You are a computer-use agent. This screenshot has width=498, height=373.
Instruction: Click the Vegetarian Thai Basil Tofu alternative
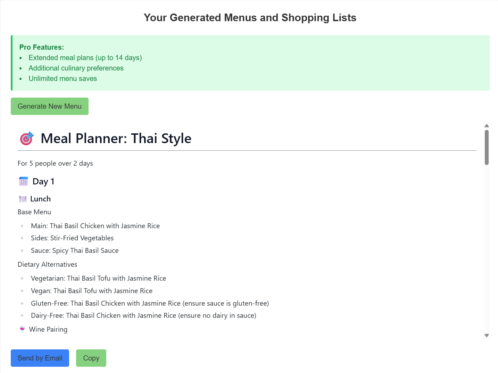(98, 278)
